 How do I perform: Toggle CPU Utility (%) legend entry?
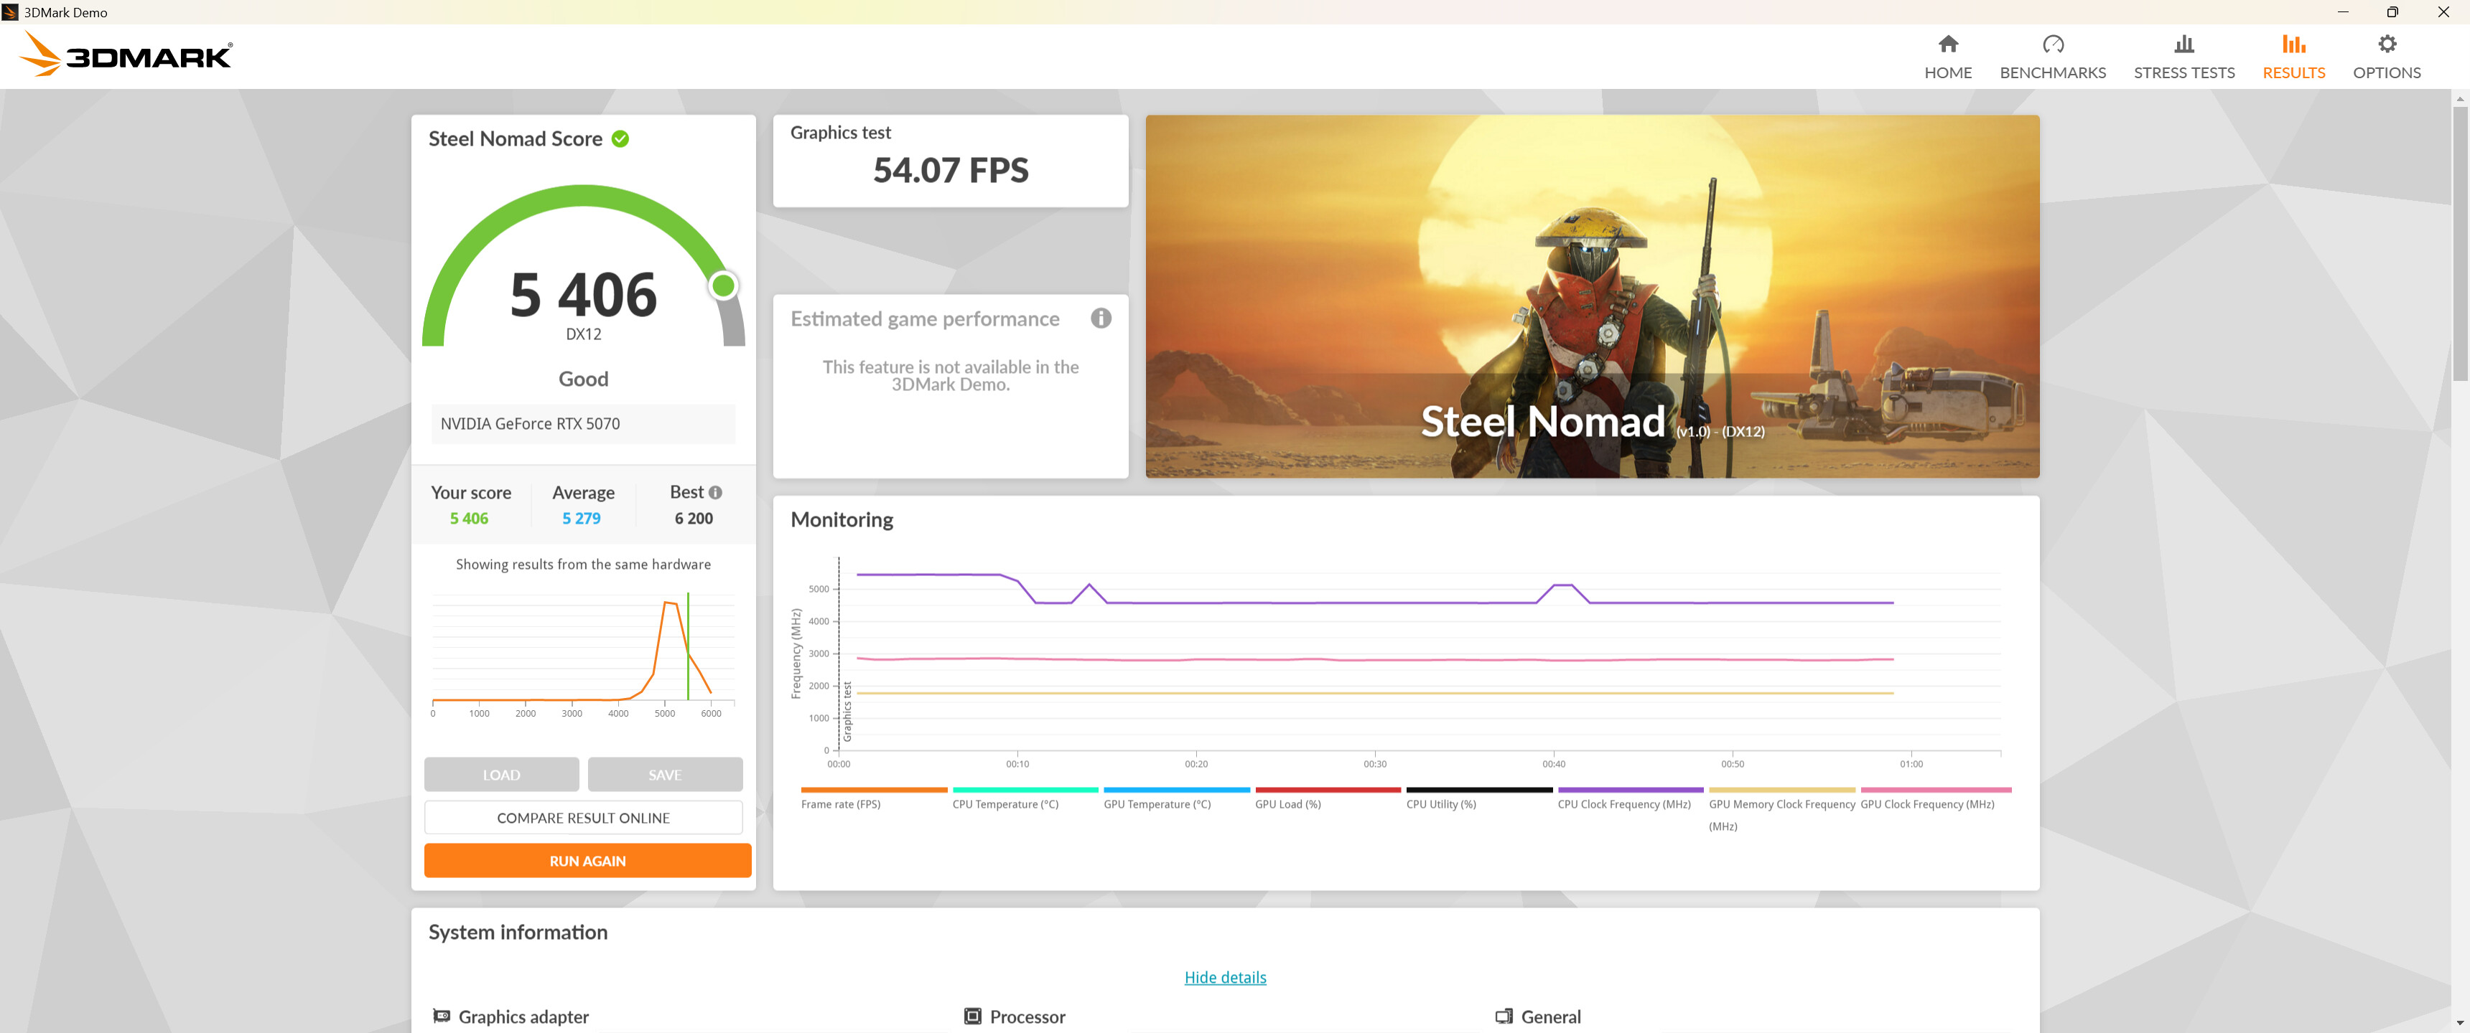pos(1440,804)
